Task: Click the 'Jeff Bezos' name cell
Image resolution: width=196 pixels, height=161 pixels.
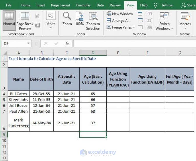Action: (18, 105)
